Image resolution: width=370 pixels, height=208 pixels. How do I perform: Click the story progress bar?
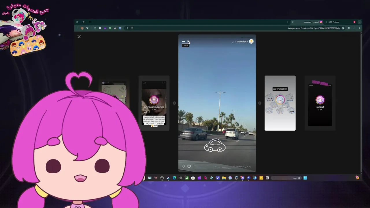[x=217, y=37]
